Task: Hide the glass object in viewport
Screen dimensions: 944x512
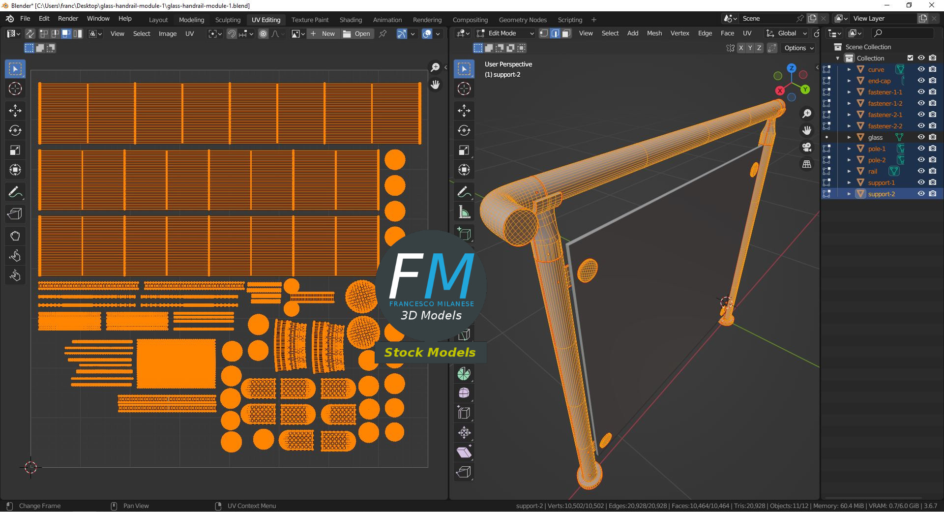Action: click(921, 137)
